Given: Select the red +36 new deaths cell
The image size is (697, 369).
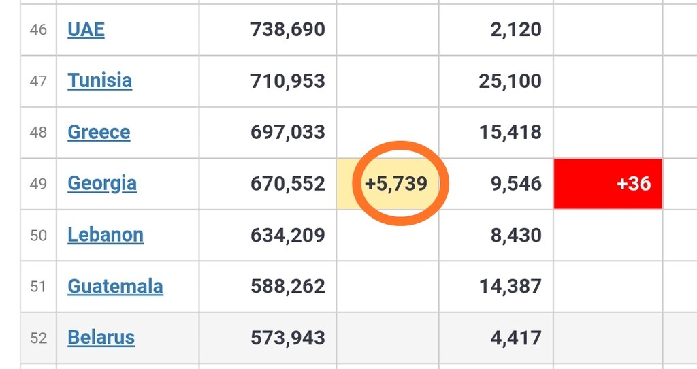Looking at the screenshot, I should click(608, 183).
